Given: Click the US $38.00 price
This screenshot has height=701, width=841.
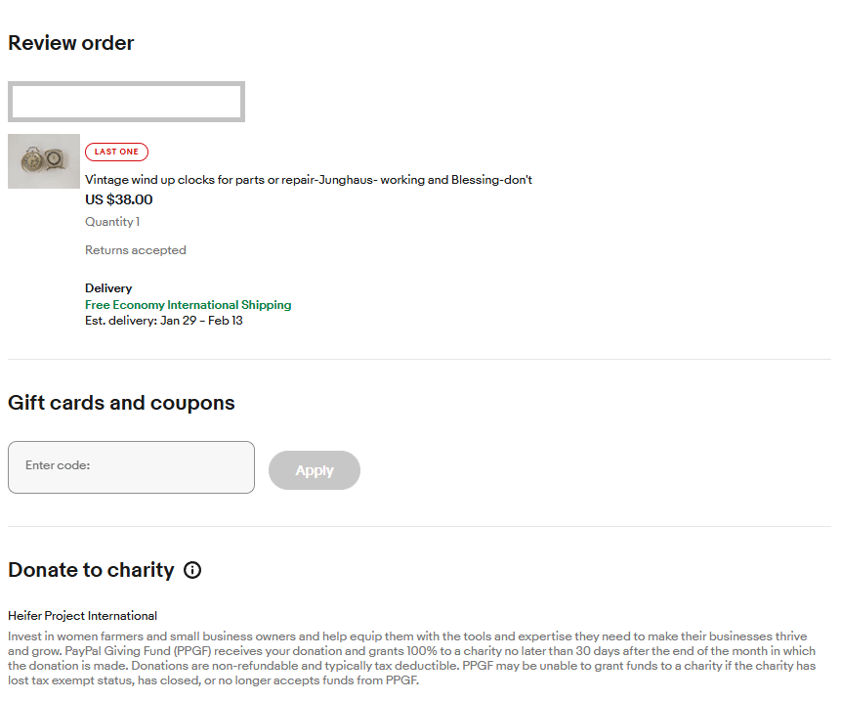Looking at the screenshot, I should (119, 199).
